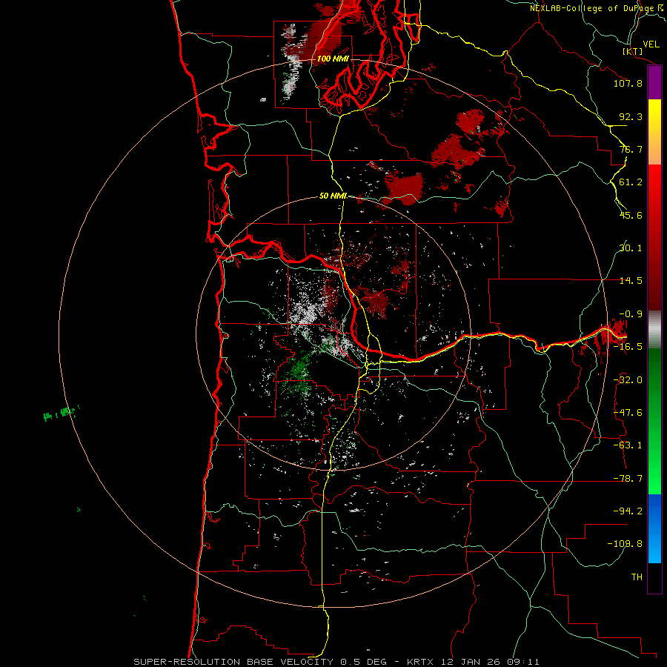Click the -78.7 legend value
667x667 pixels.
[628, 479]
